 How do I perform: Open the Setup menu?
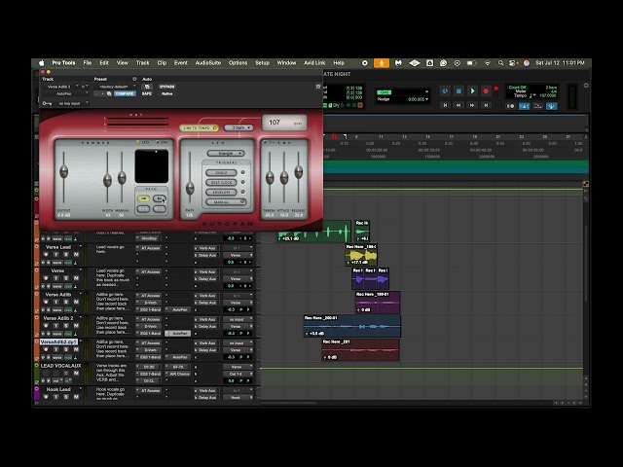(262, 62)
